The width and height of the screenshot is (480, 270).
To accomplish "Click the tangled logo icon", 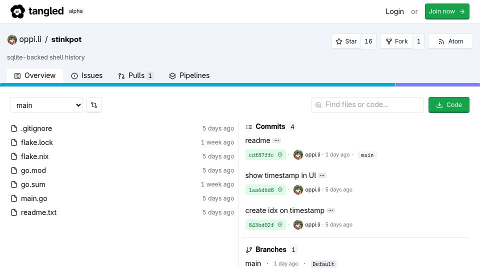I will [17, 11].
